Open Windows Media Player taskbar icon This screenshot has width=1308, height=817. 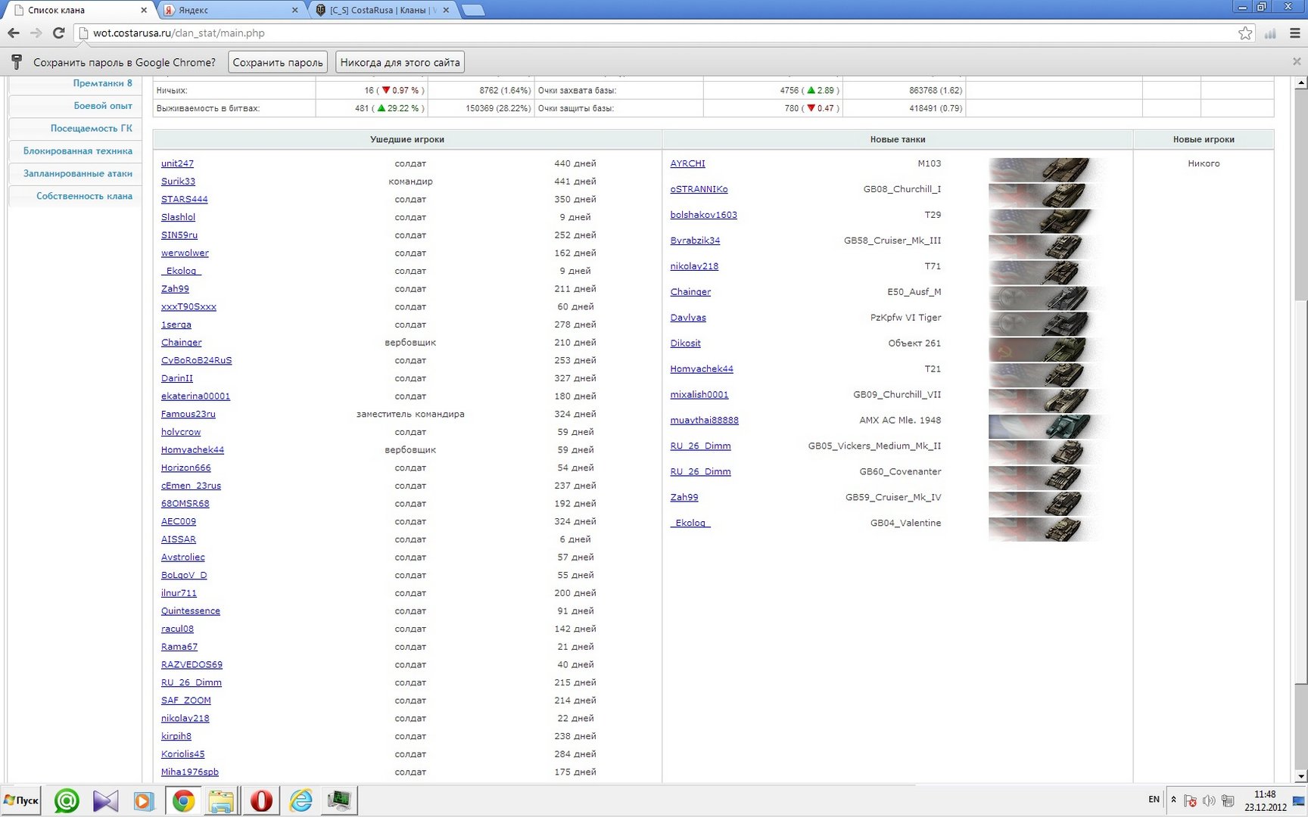click(x=143, y=800)
